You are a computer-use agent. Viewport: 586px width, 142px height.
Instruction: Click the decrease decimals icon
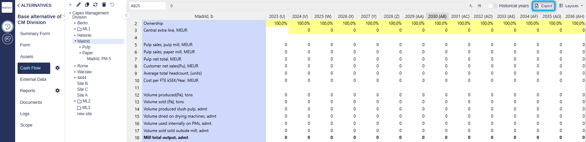coord(471,6)
